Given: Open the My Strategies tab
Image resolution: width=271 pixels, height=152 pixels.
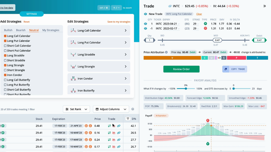Looking at the screenshot, I should tap(51, 30).
